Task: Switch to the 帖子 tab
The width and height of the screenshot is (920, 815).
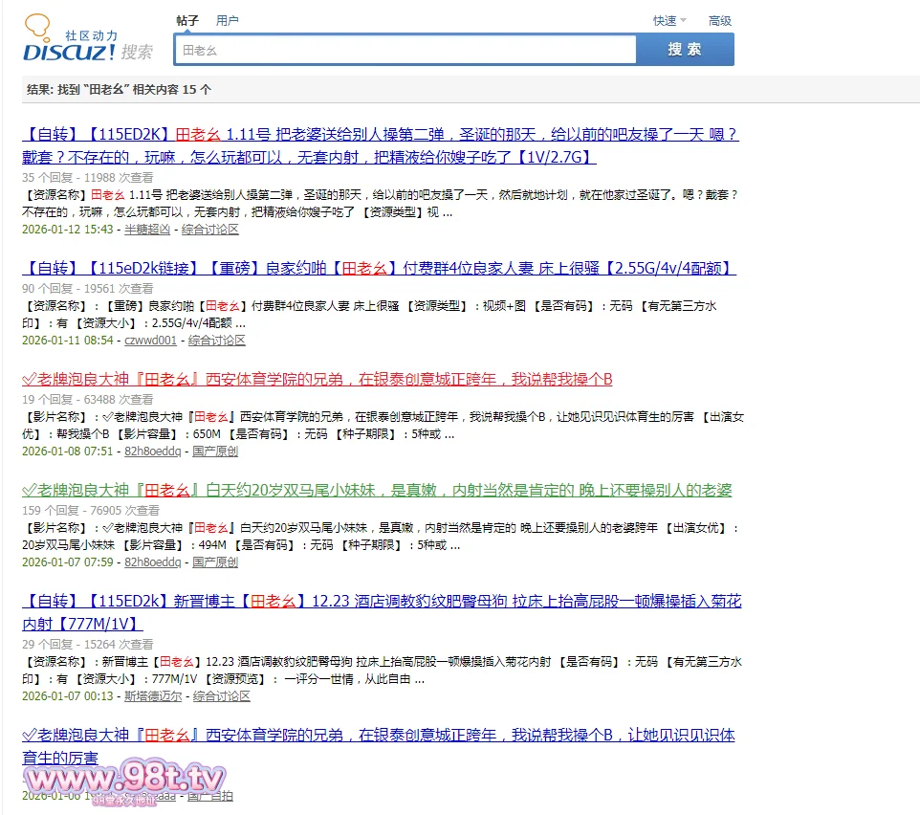Action: tap(187, 20)
